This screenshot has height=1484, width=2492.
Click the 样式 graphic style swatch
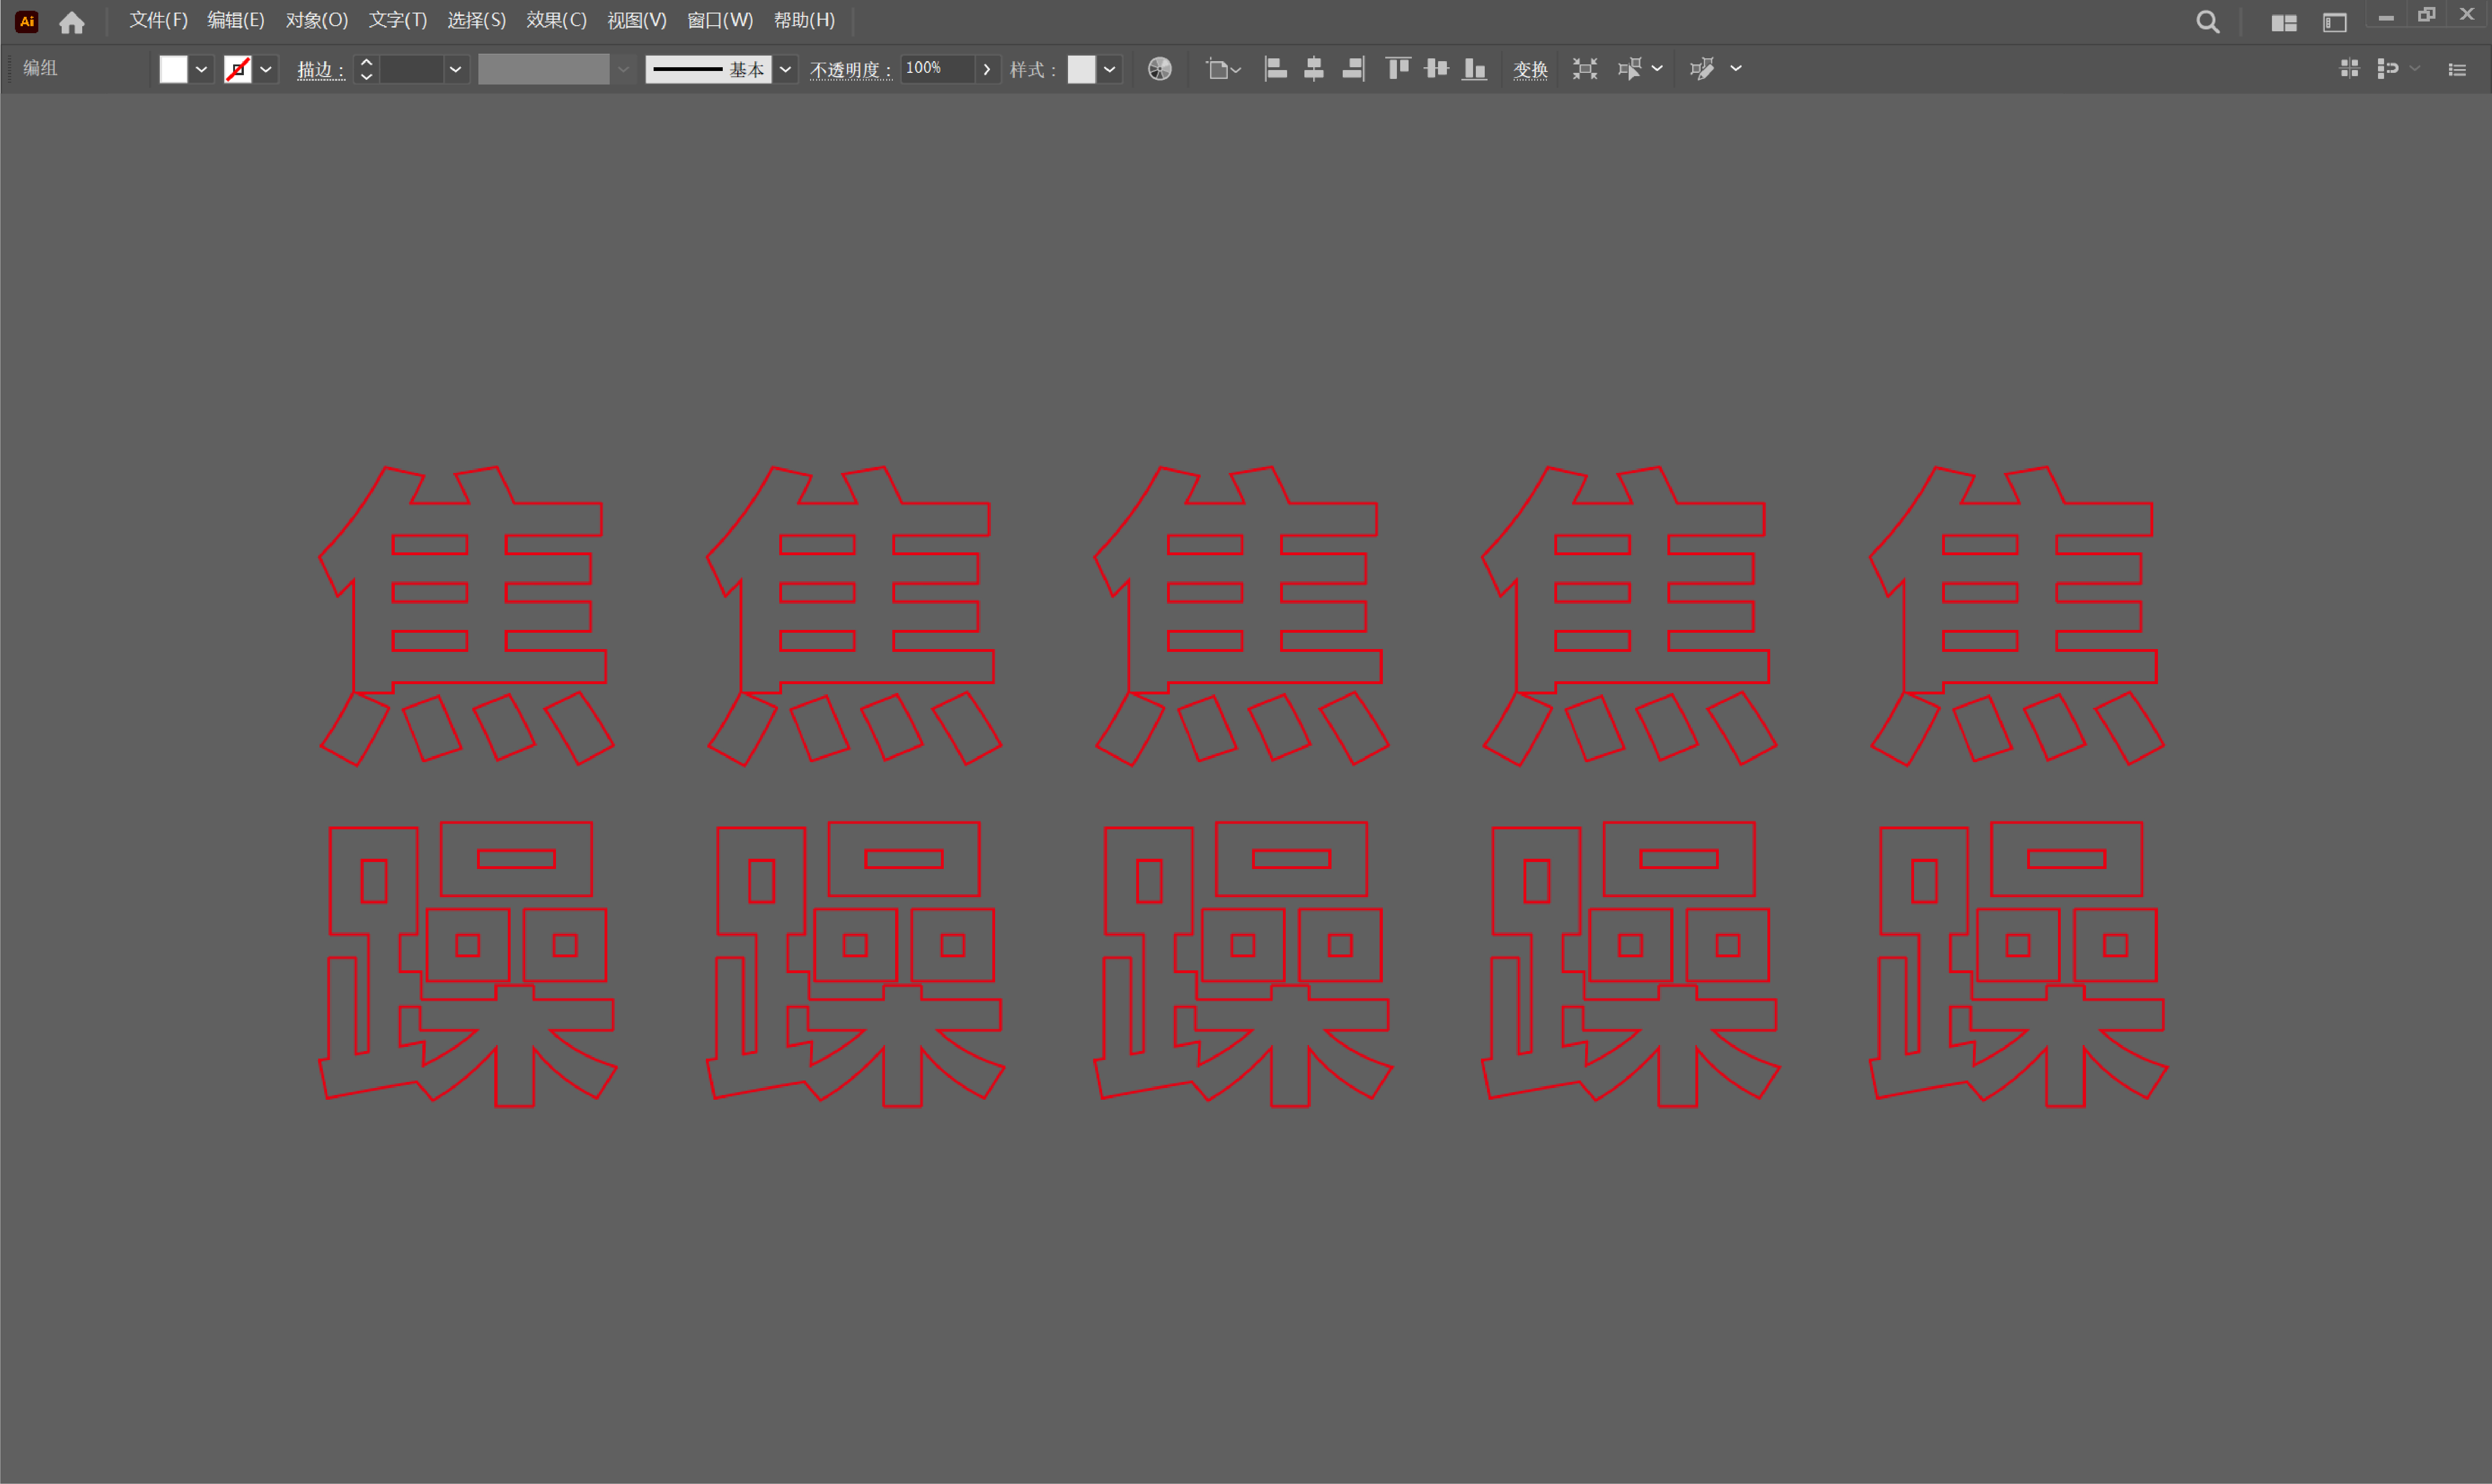pyautogui.click(x=1082, y=69)
